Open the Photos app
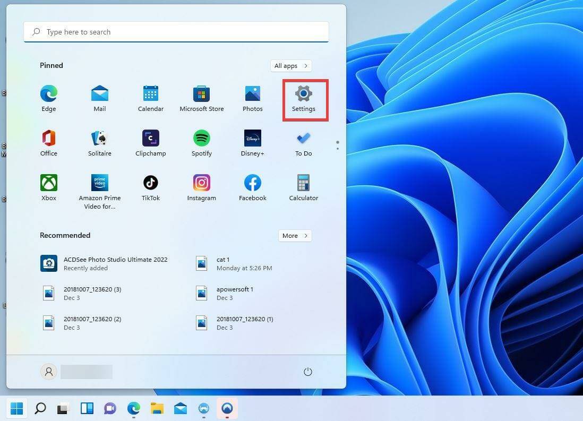This screenshot has height=421, width=583. click(252, 93)
